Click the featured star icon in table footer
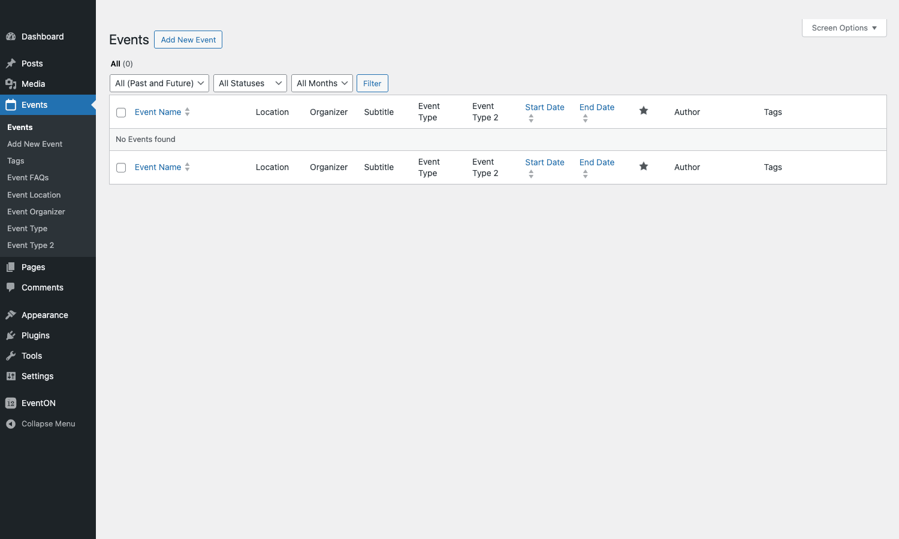Viewport: 899px width, 539px height. [644, 166]
